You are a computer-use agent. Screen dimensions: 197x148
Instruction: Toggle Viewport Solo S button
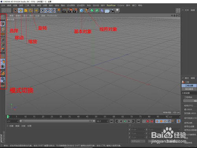[x=3, y=67]
